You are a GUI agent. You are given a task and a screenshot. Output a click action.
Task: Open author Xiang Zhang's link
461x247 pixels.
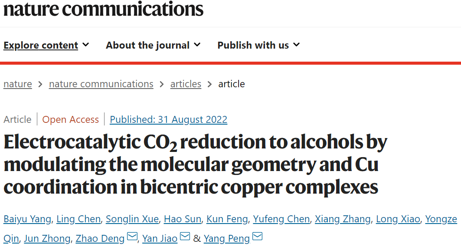coord(343,219)
